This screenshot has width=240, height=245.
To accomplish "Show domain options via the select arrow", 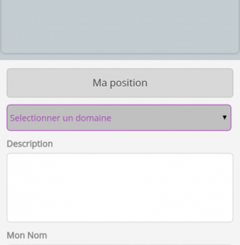I will 224,117.
